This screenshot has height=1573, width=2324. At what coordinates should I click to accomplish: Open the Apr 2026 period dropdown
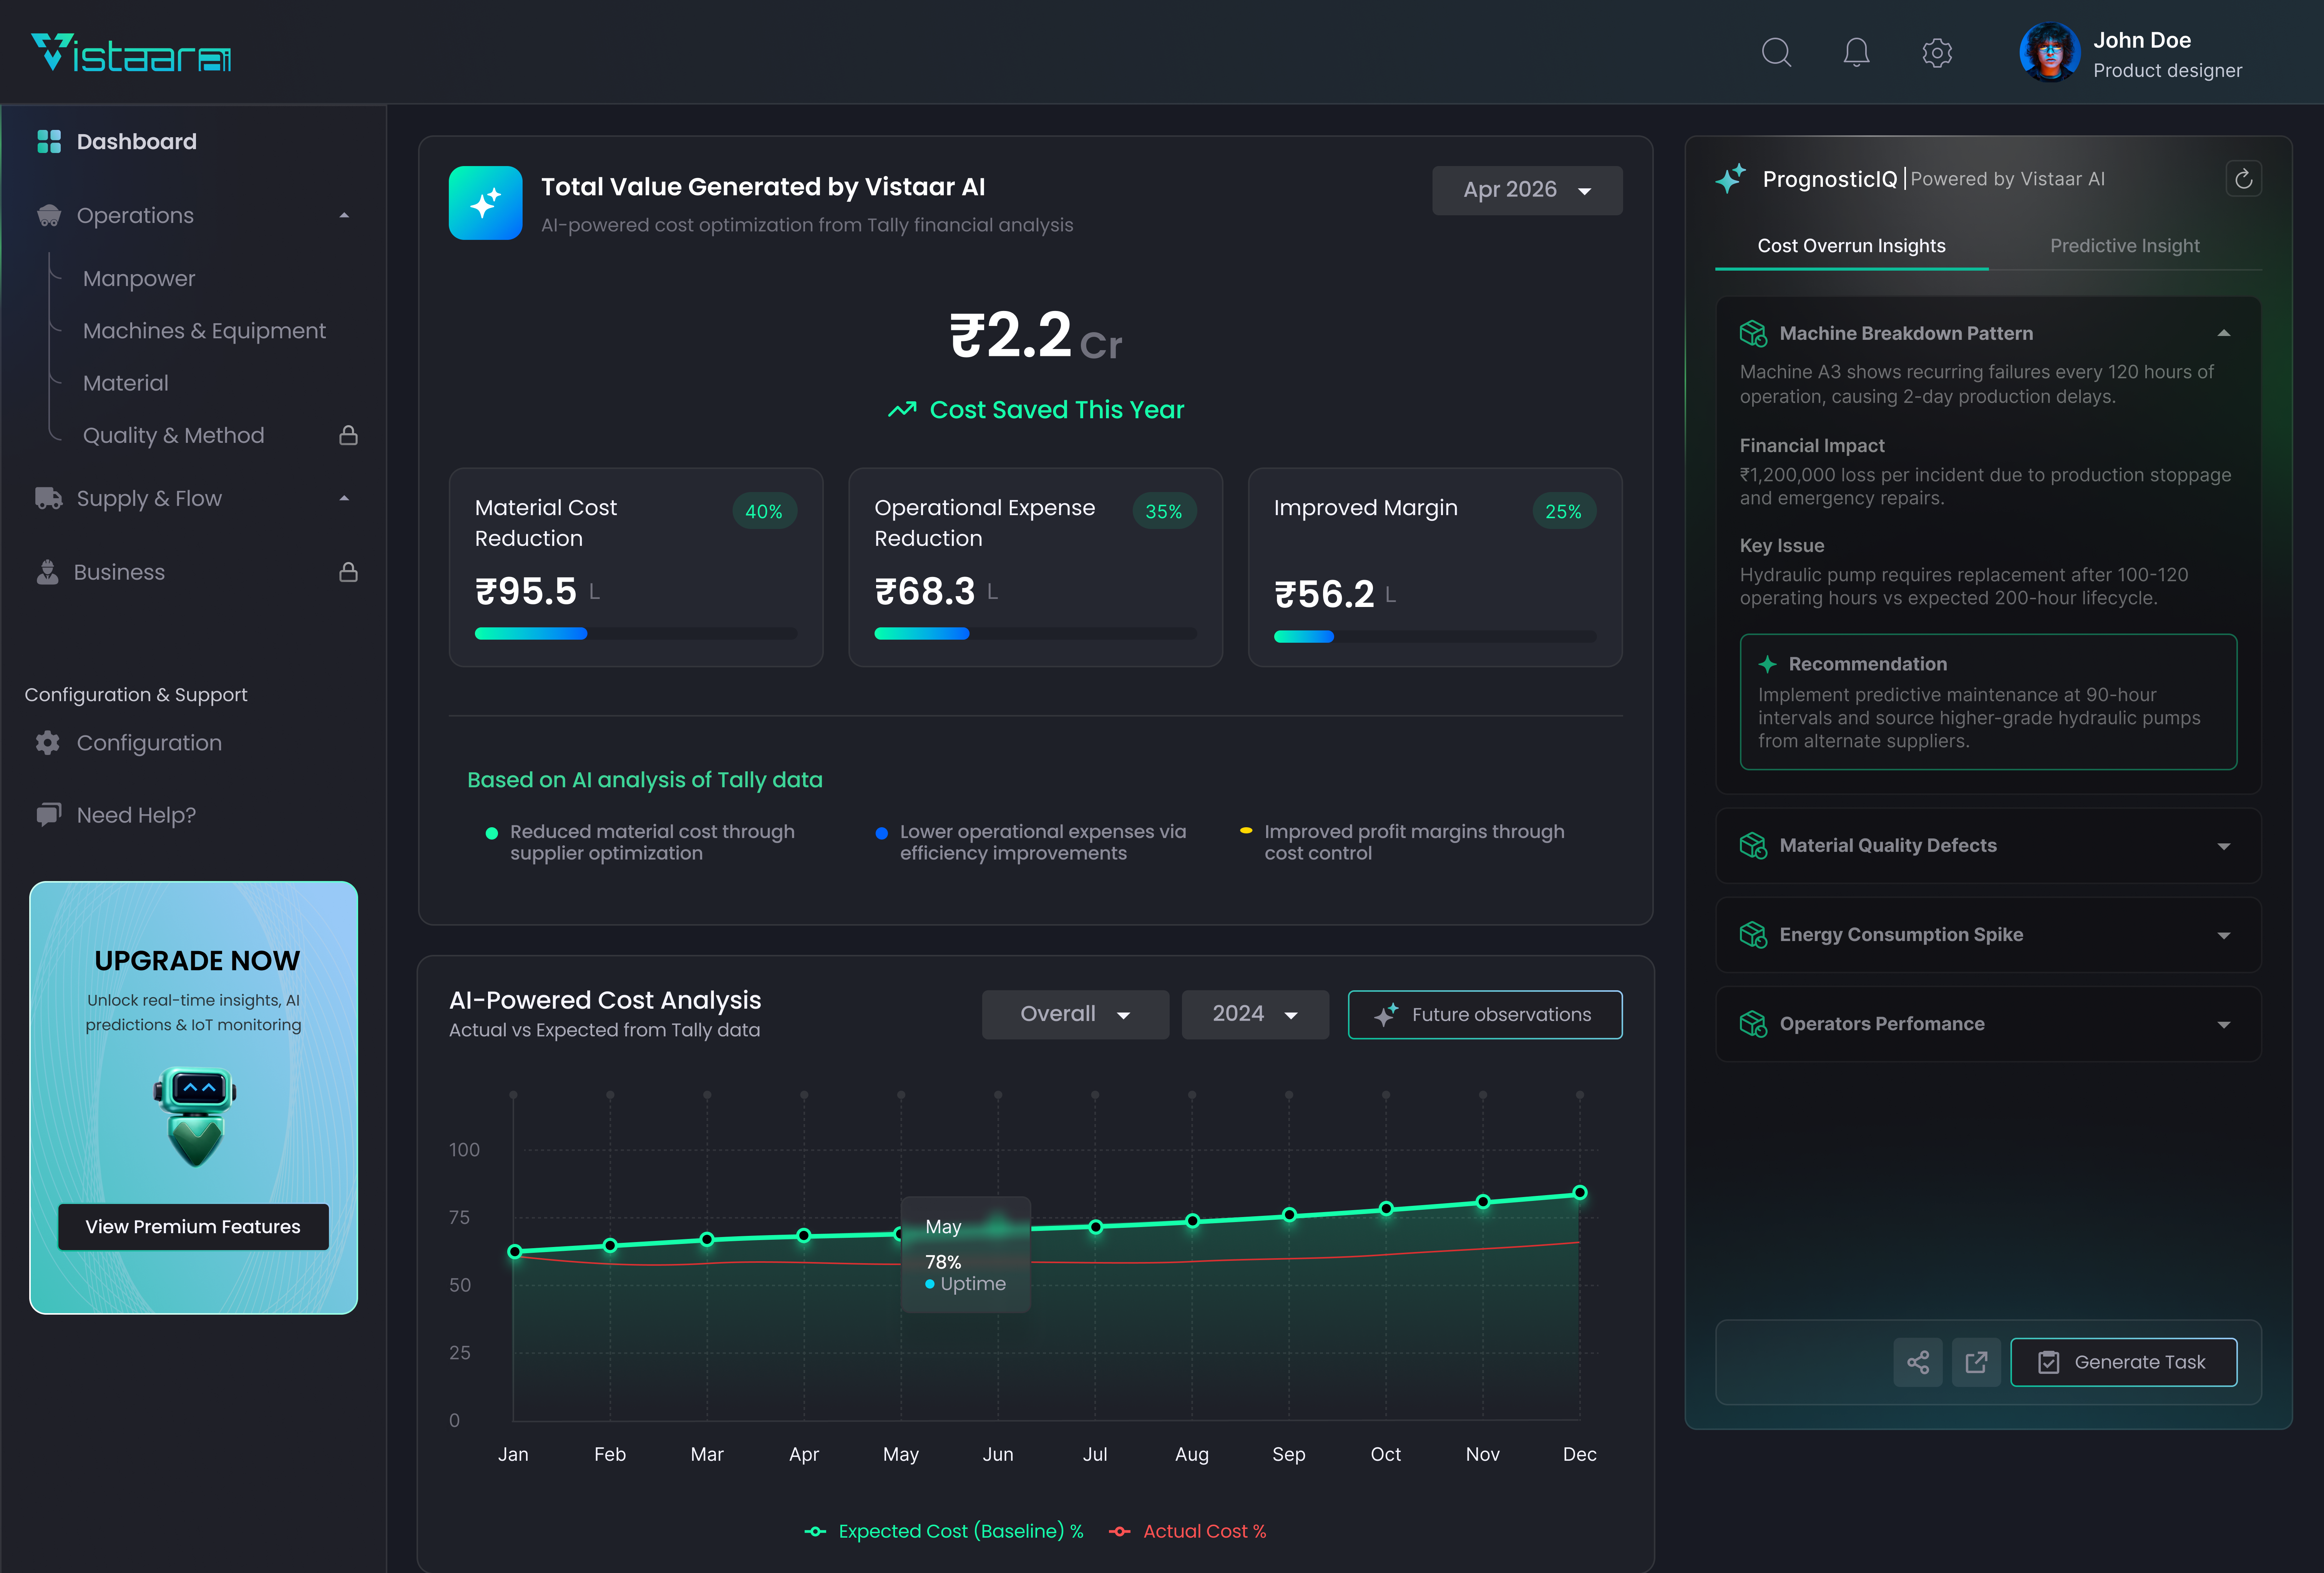pos(1527,190)
